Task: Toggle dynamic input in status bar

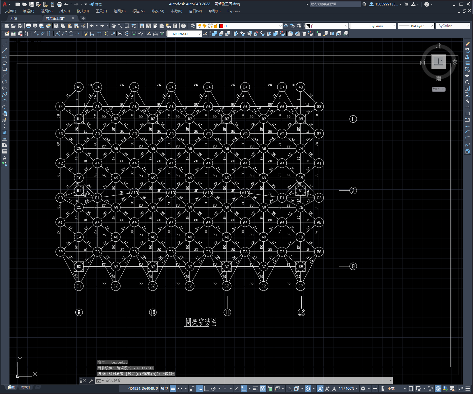Action: [200, 389]
